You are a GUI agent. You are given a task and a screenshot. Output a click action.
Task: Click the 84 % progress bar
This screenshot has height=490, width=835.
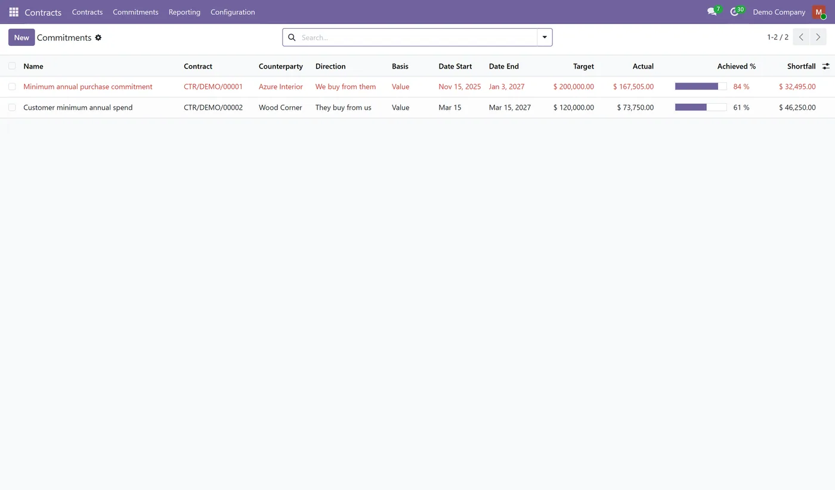701,86
